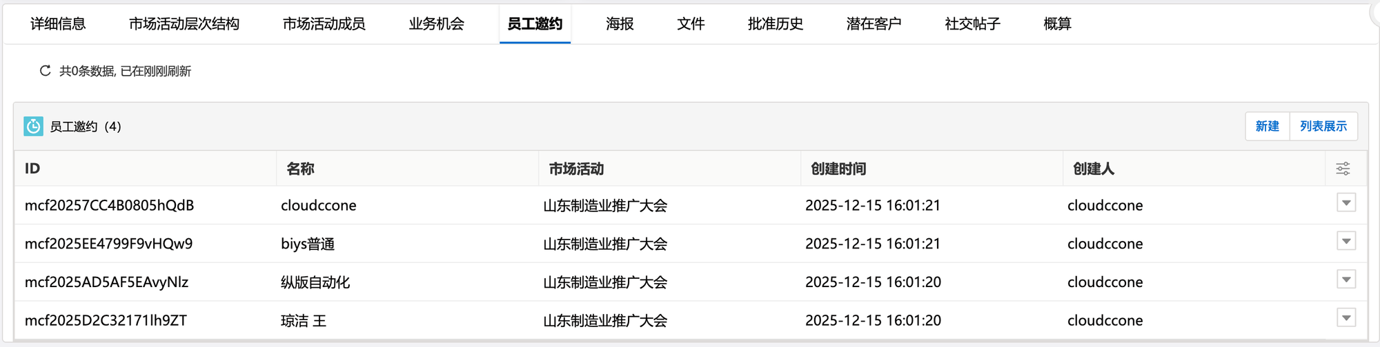Image resolution: width=1380 pixels, height=347 pixels.
Task: Click the 新建 button
Action: pos(1267,127)
